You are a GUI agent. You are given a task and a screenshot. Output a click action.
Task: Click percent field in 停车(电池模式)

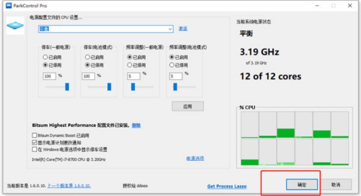[88, 76]
